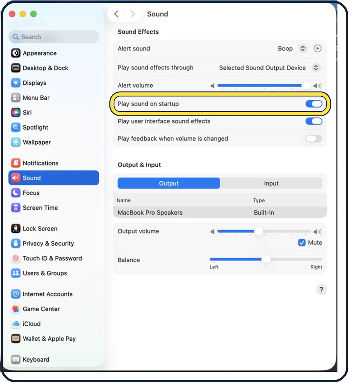The width and height of the screenshot is (349, 383).
Task: Open the Siri icon
Action: [16, 113]
